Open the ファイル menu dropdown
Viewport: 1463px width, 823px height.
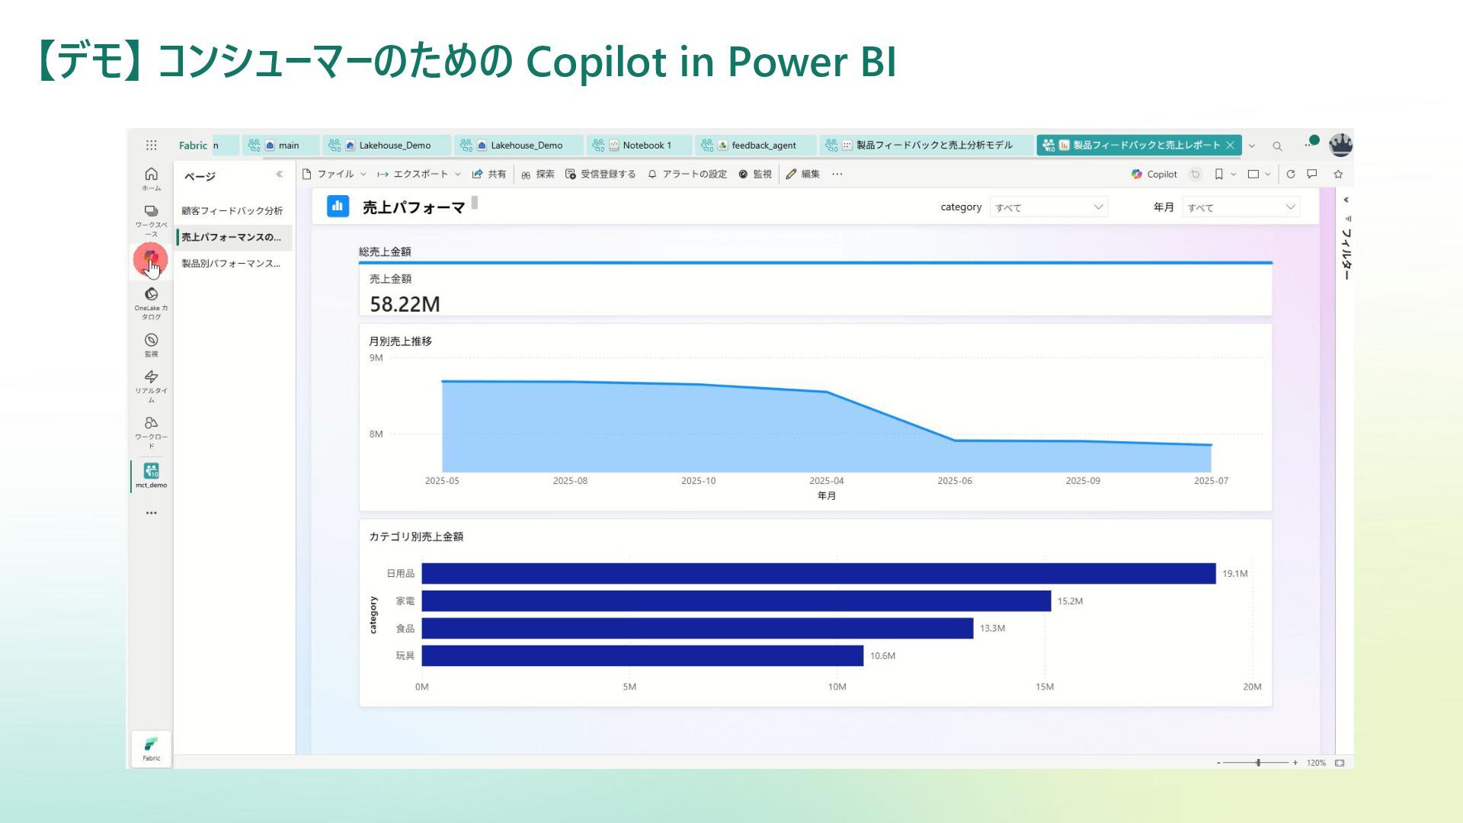335,175
